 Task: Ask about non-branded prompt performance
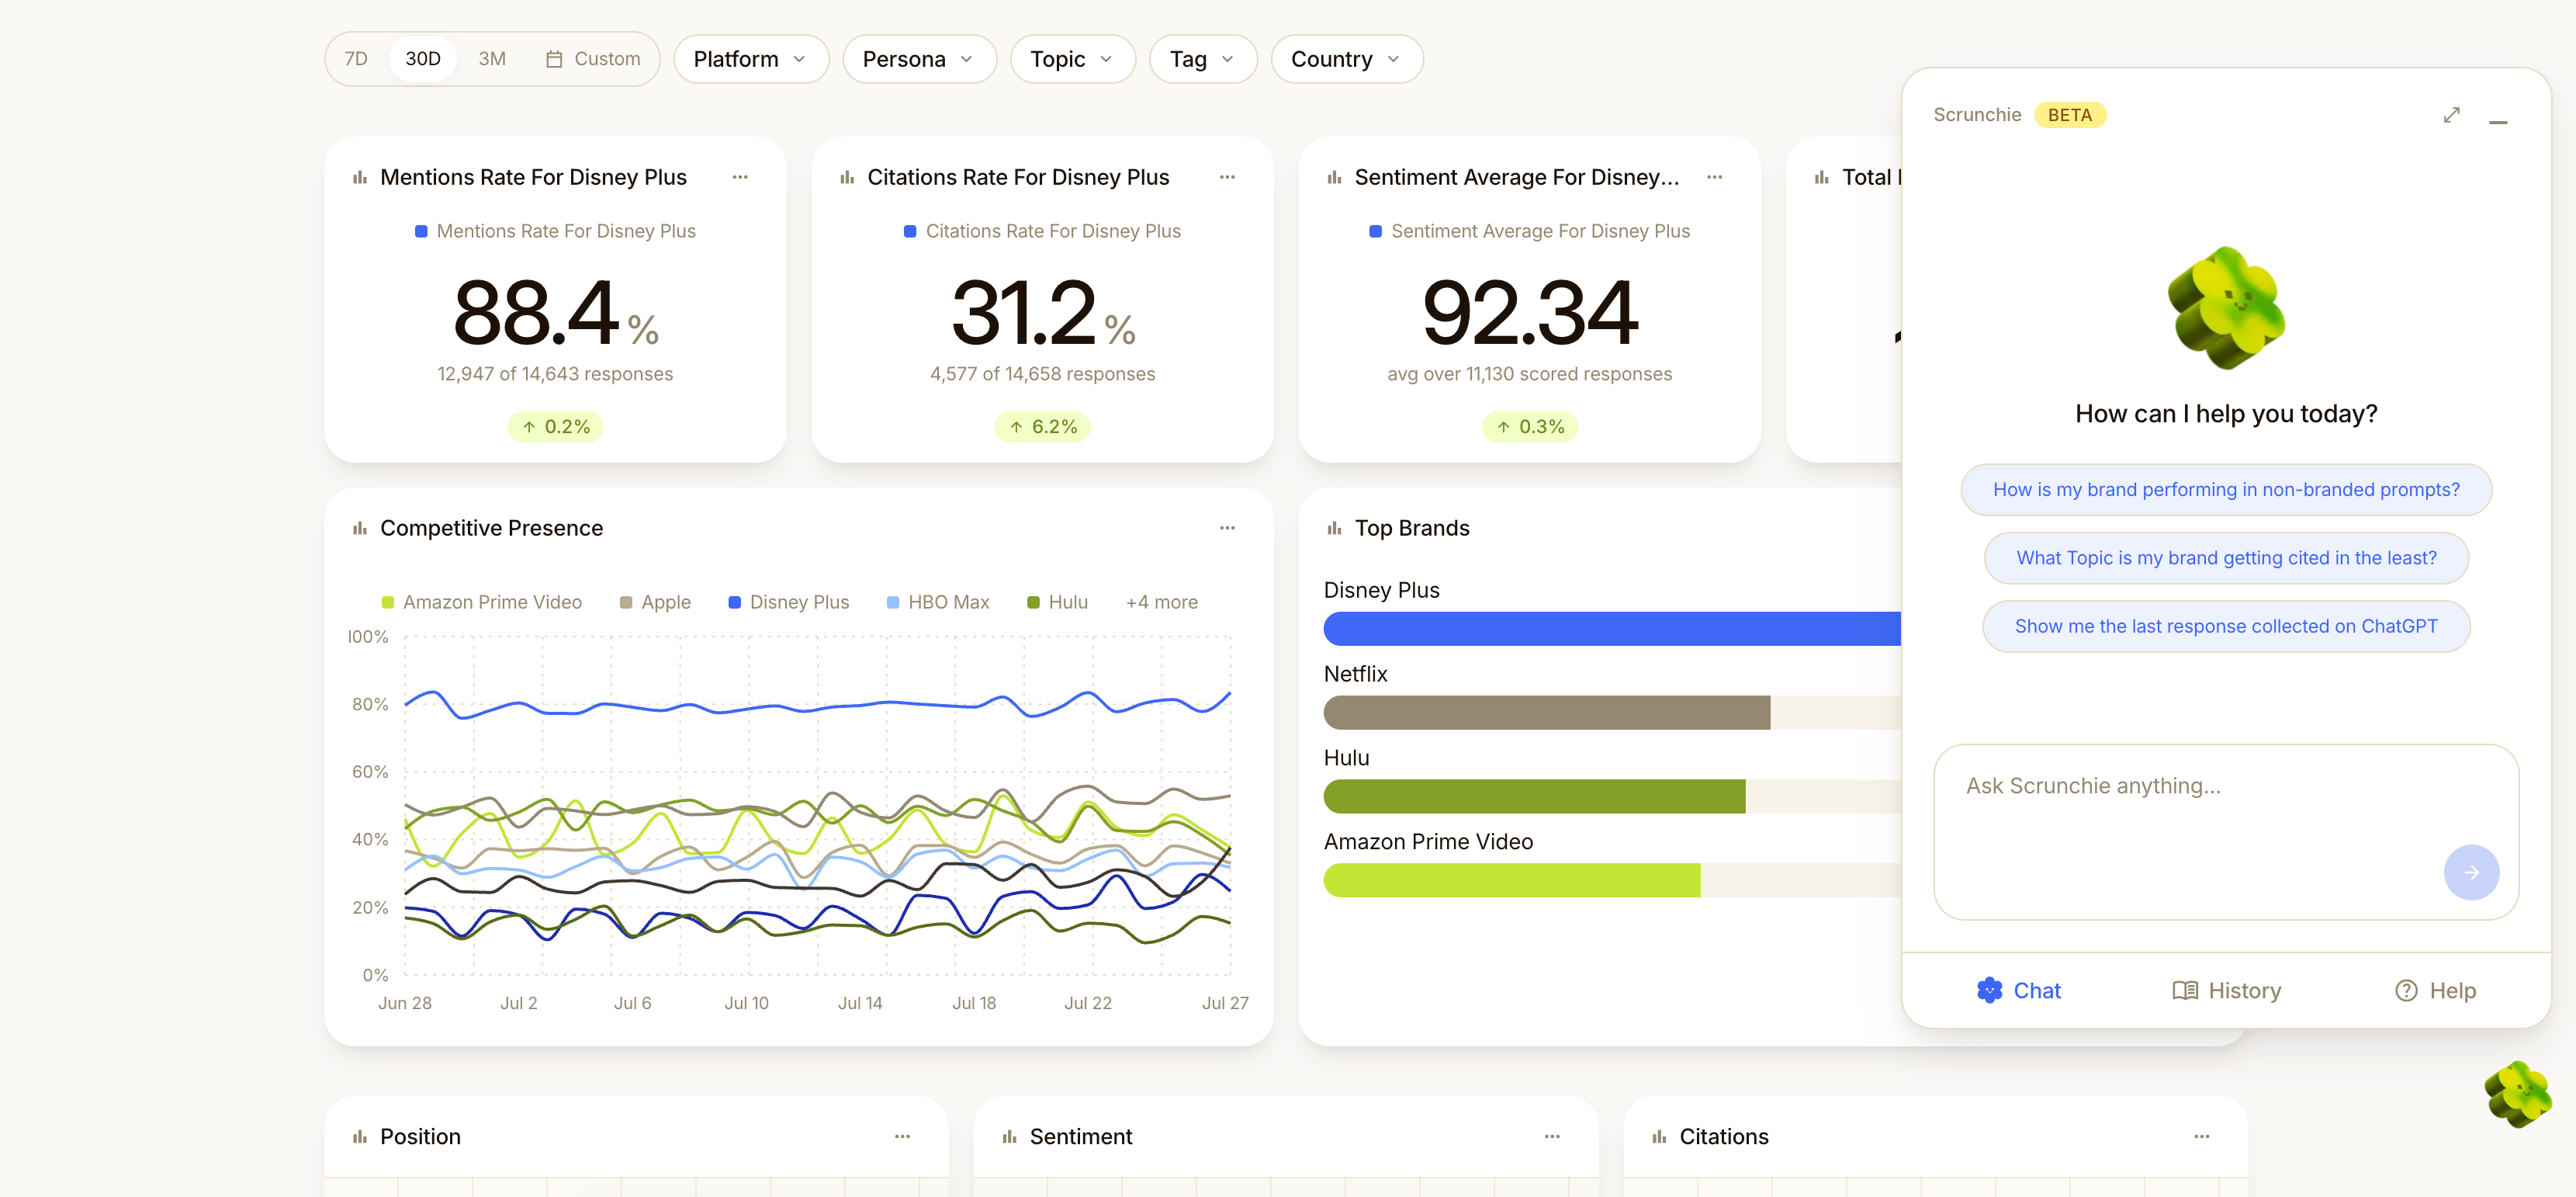tap(2226, 489)
